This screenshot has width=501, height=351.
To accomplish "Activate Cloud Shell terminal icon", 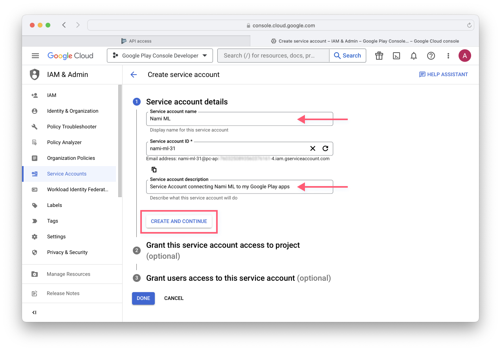I will tap(396, 56).
